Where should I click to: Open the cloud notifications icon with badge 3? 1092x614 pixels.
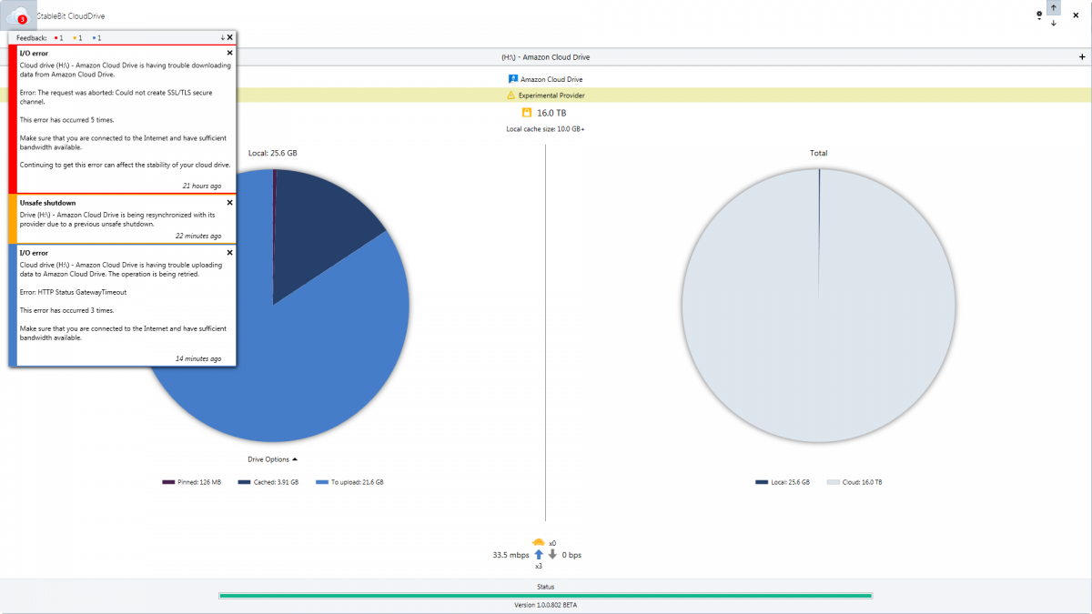(17, 16)
